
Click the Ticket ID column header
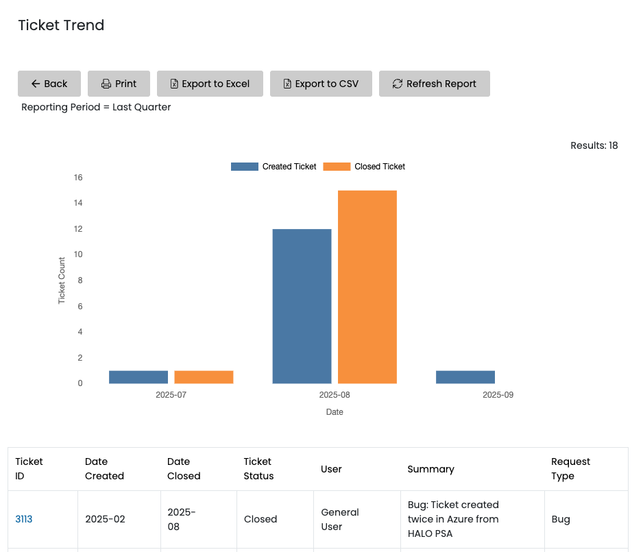click(x=29, y=469)
